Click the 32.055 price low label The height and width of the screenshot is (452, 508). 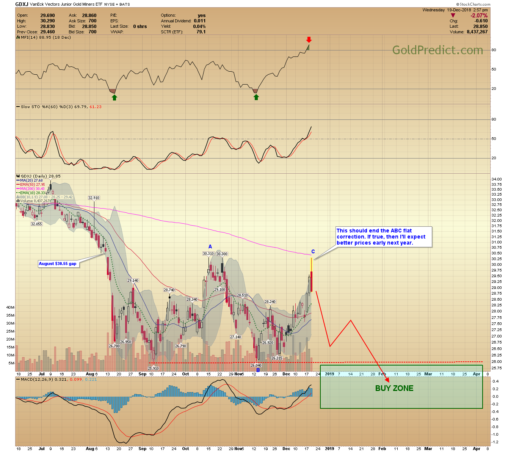coord(36,224)
